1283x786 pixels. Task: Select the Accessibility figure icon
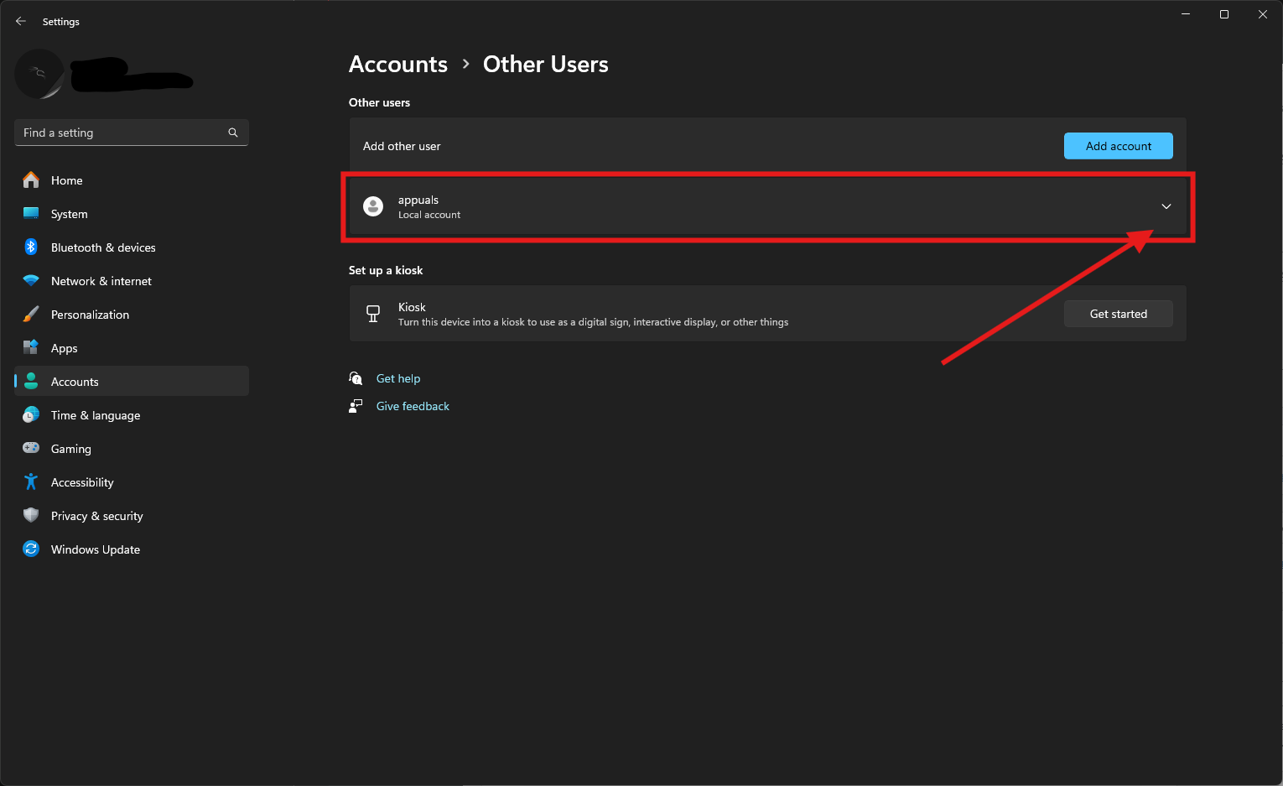click(31, 482)
